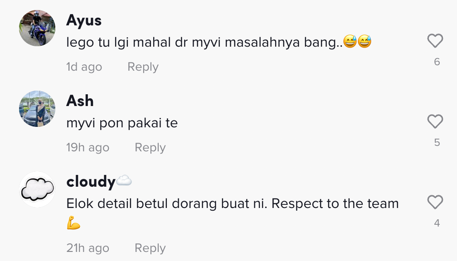
Task: Click the like count 6 on Ayus's comment
Action: point(437,62)
